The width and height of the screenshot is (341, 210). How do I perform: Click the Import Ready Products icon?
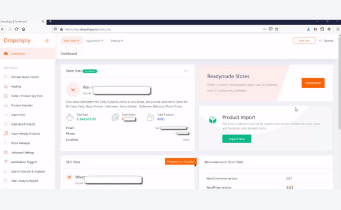tap(6, 134)
